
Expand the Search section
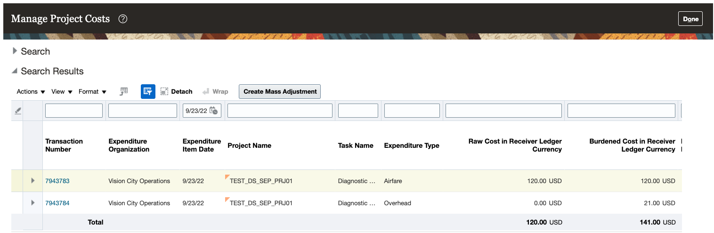coord(15,51)
